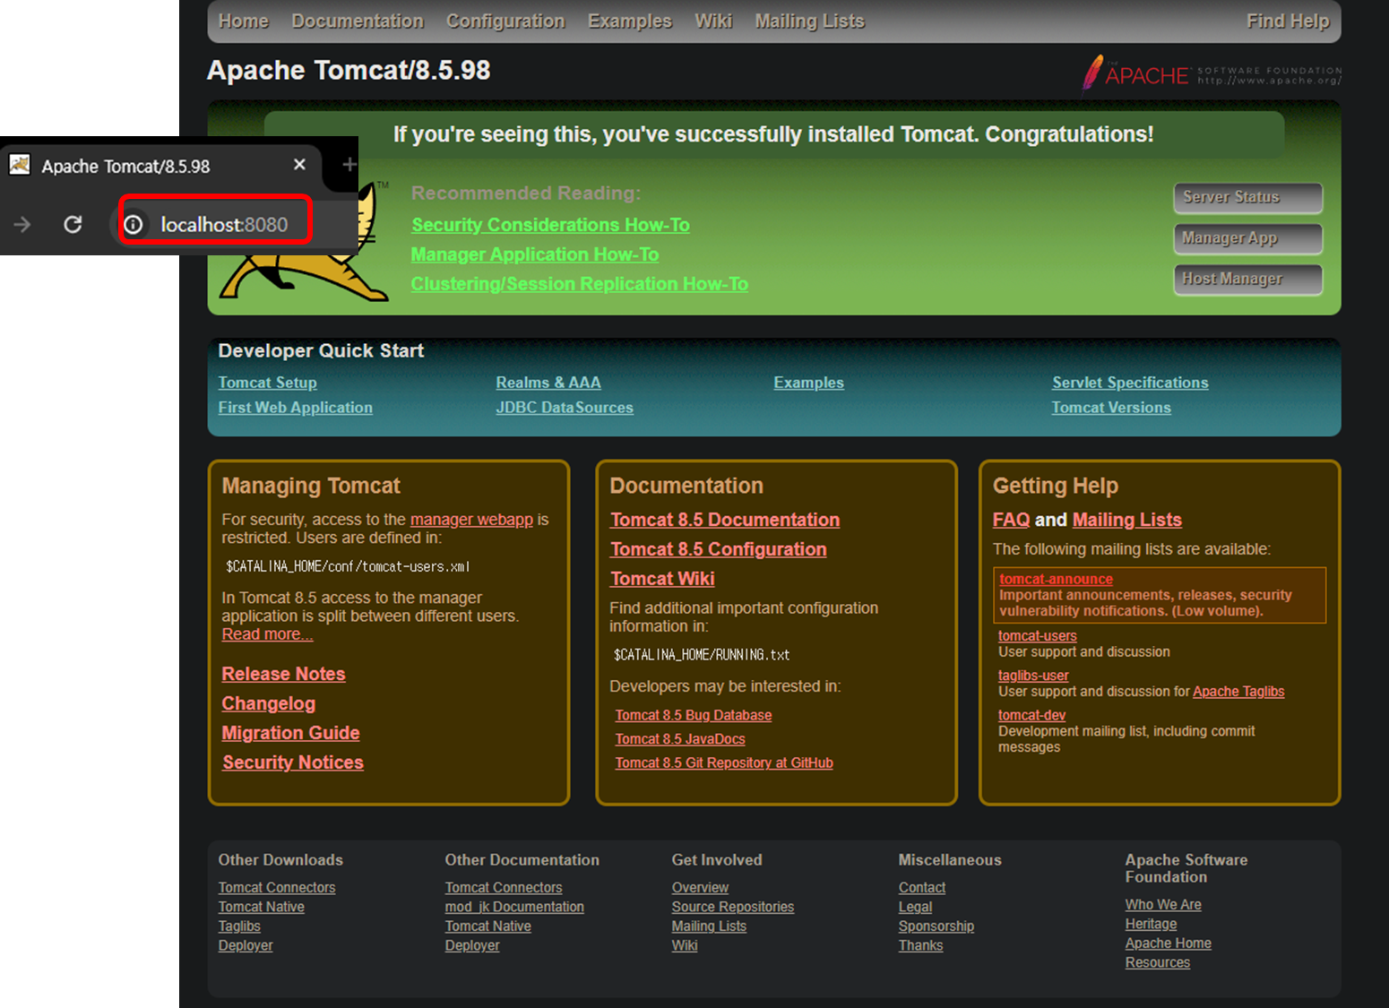Open the JDBC DataSources link
The height and width of the screenshot is (1008, 1389).
click(565, 408)
